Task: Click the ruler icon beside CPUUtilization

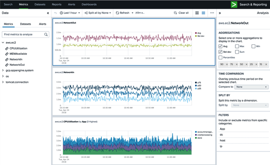Action: [x=7, y=49]
